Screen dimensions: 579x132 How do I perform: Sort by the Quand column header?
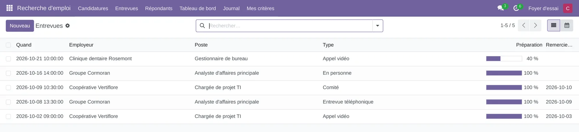pyautogui.click(x=24, y=45)
